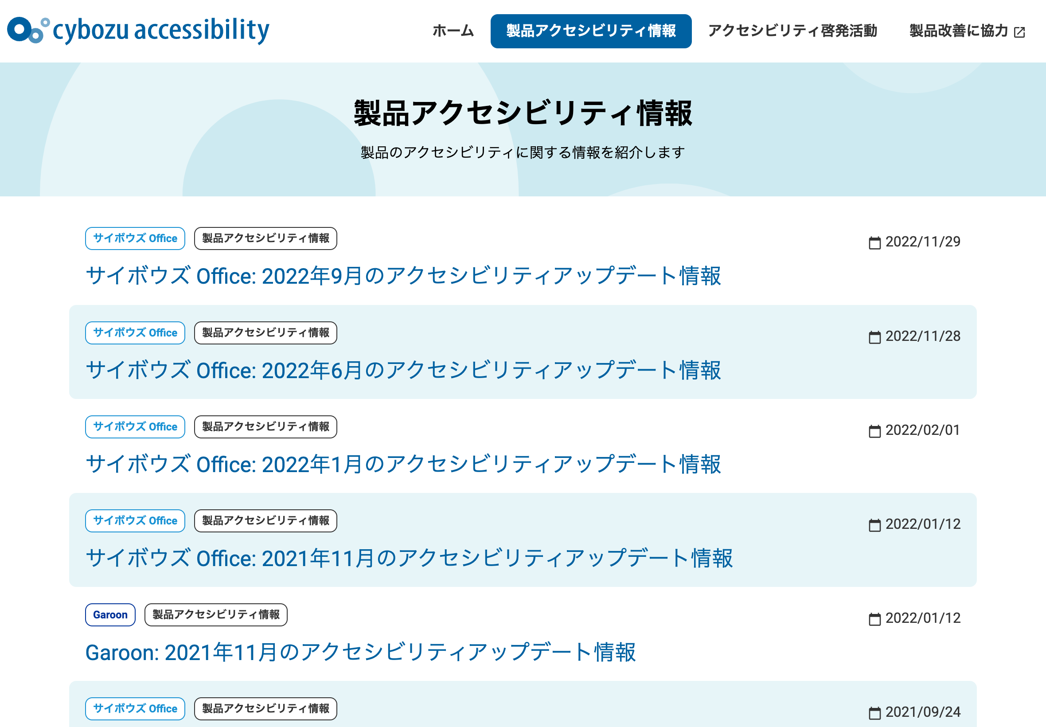The width and height of the screenshot is (1046, 727).
Task: Click the Garoon tag
Action: pyautogui.click(x=110, y=614)
